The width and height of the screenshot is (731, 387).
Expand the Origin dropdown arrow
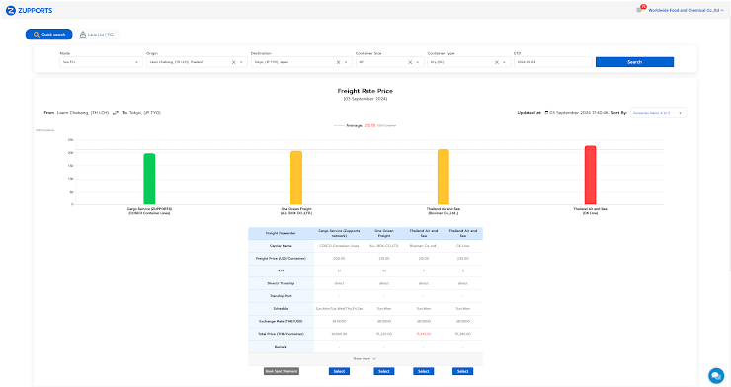point(241,62)
